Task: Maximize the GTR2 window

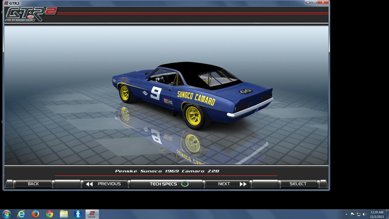Action: (x=315, y=2)
